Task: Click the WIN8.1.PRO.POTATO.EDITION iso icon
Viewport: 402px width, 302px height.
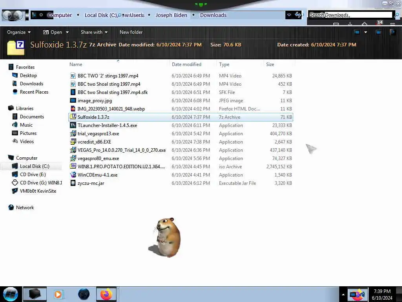Action: click(x=73, y=166)
